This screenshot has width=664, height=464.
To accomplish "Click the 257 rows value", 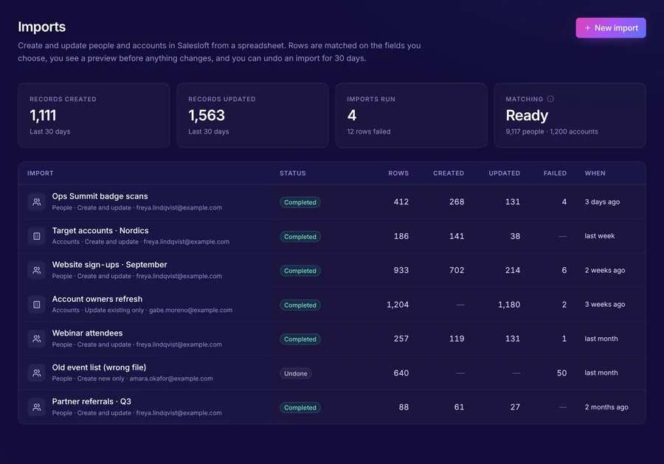I will 401,339.
